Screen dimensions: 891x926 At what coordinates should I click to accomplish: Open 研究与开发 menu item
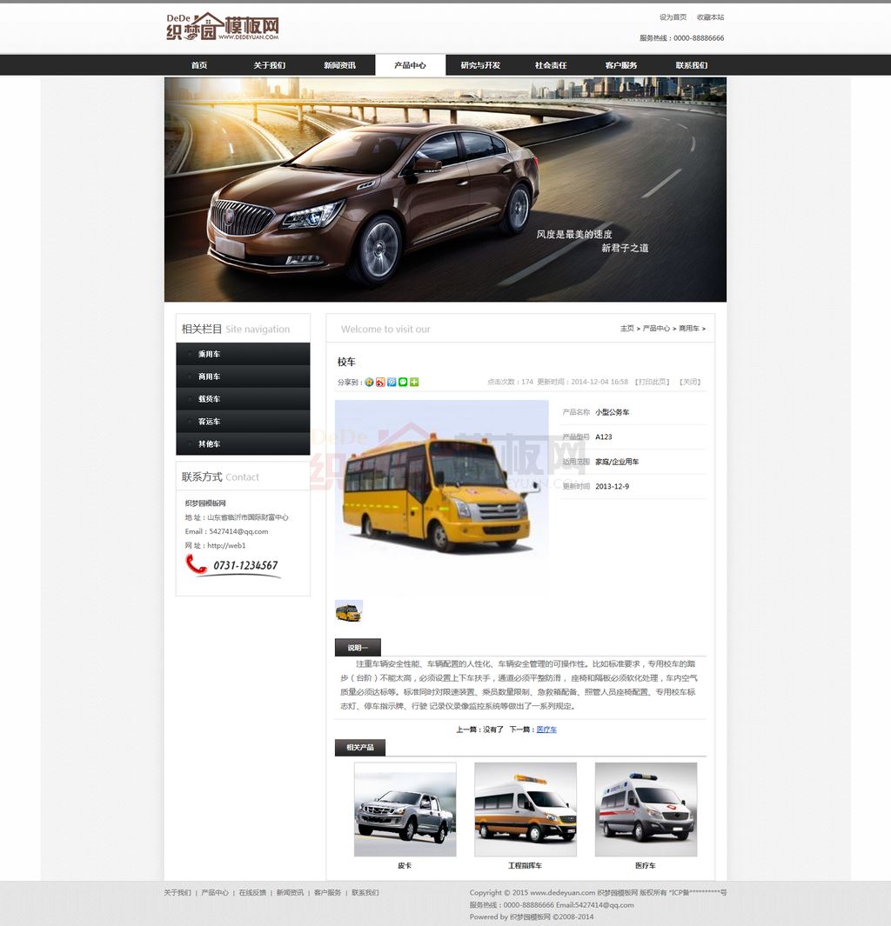point(480,65)
